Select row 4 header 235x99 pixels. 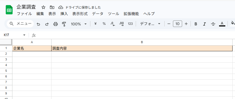point(6,65)
